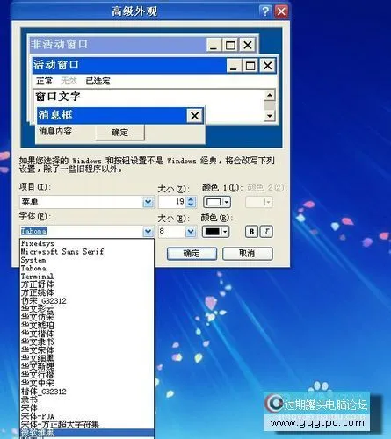Select 华文中宋 font entry

pos(87,383)
